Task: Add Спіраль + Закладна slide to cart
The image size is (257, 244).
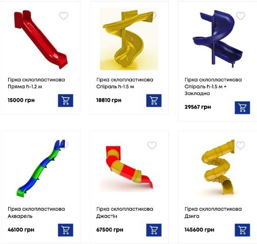Action: pos(242,108)
